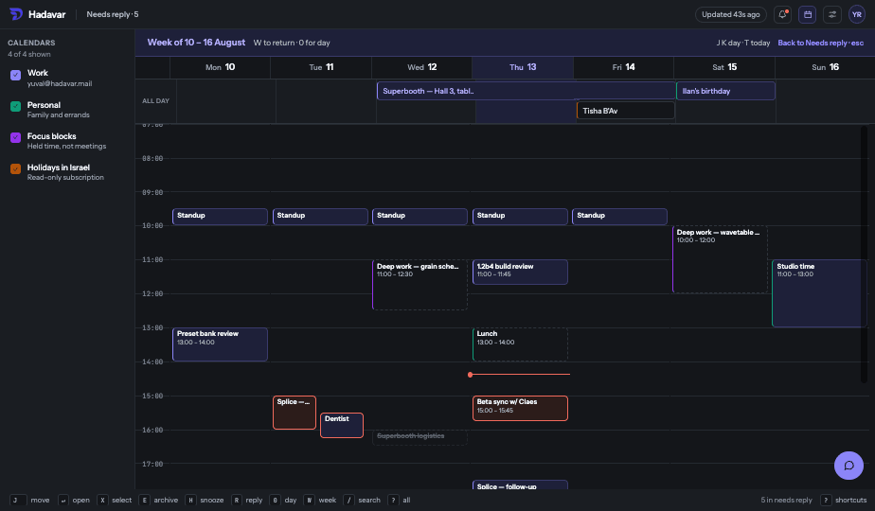The image size is (875, 511).
Task: Open the crossed-out Superbooth logistics event
Action: point(420,437)
